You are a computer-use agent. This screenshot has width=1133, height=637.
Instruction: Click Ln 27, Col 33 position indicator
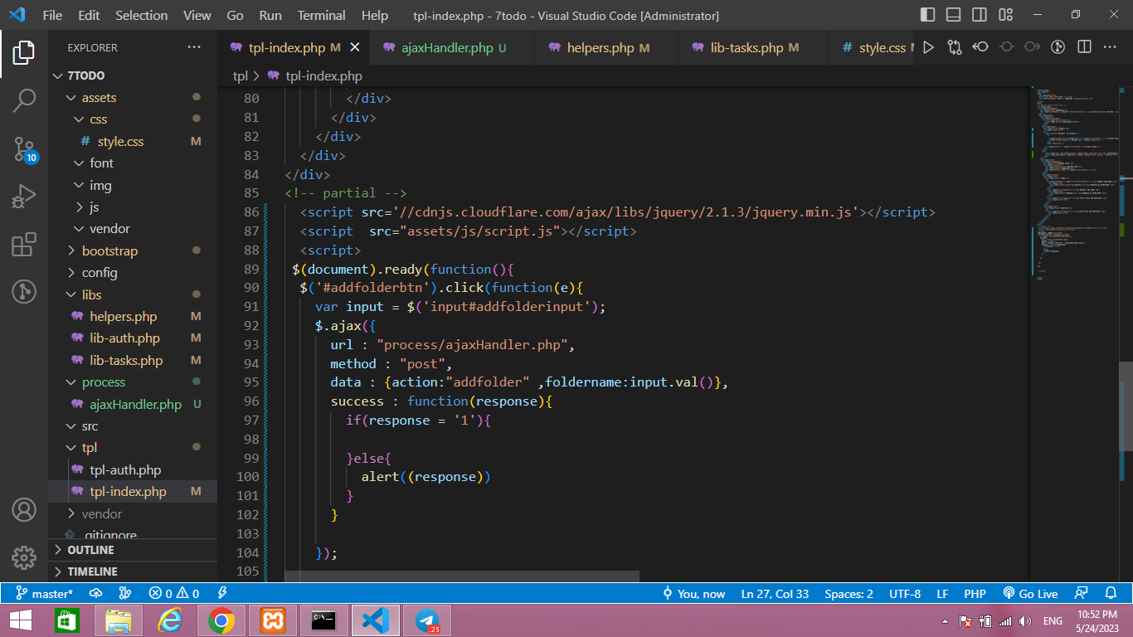[775, 594]
